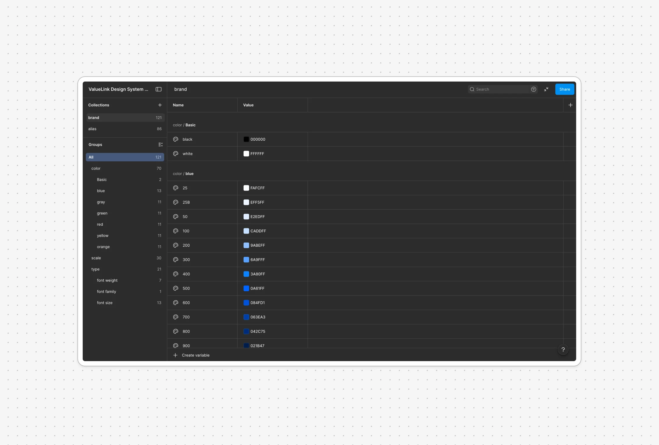The width and height of the screenshot is (659, 445).
Task: Click the color variable icon beside black
Action: click(176, 139)
